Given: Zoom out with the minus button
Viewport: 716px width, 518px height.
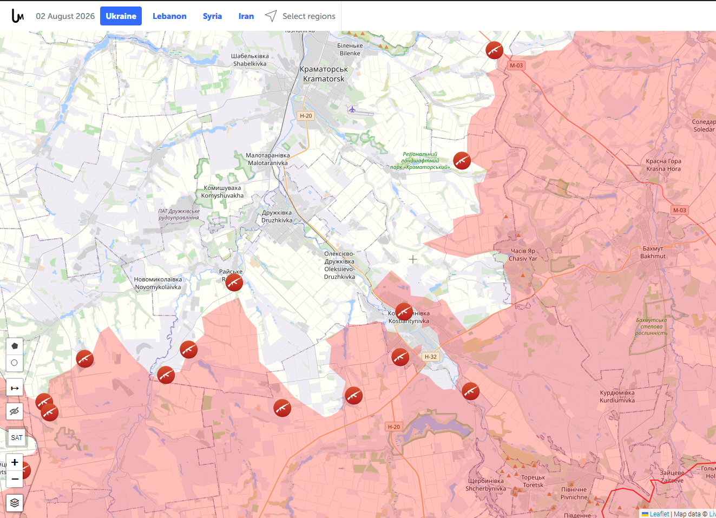Looking at the screenshot, I should click(15, 479).
